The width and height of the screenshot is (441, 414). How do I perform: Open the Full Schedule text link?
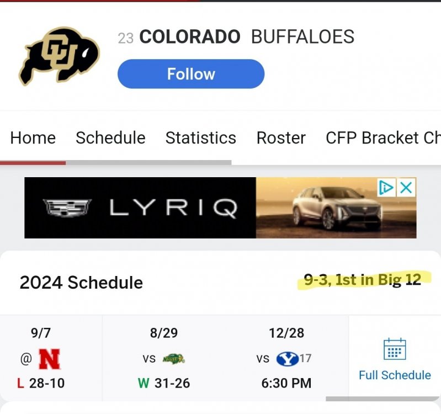(x=395, y=375)
